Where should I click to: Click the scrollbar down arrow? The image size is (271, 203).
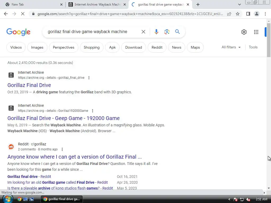click(269, 188)
